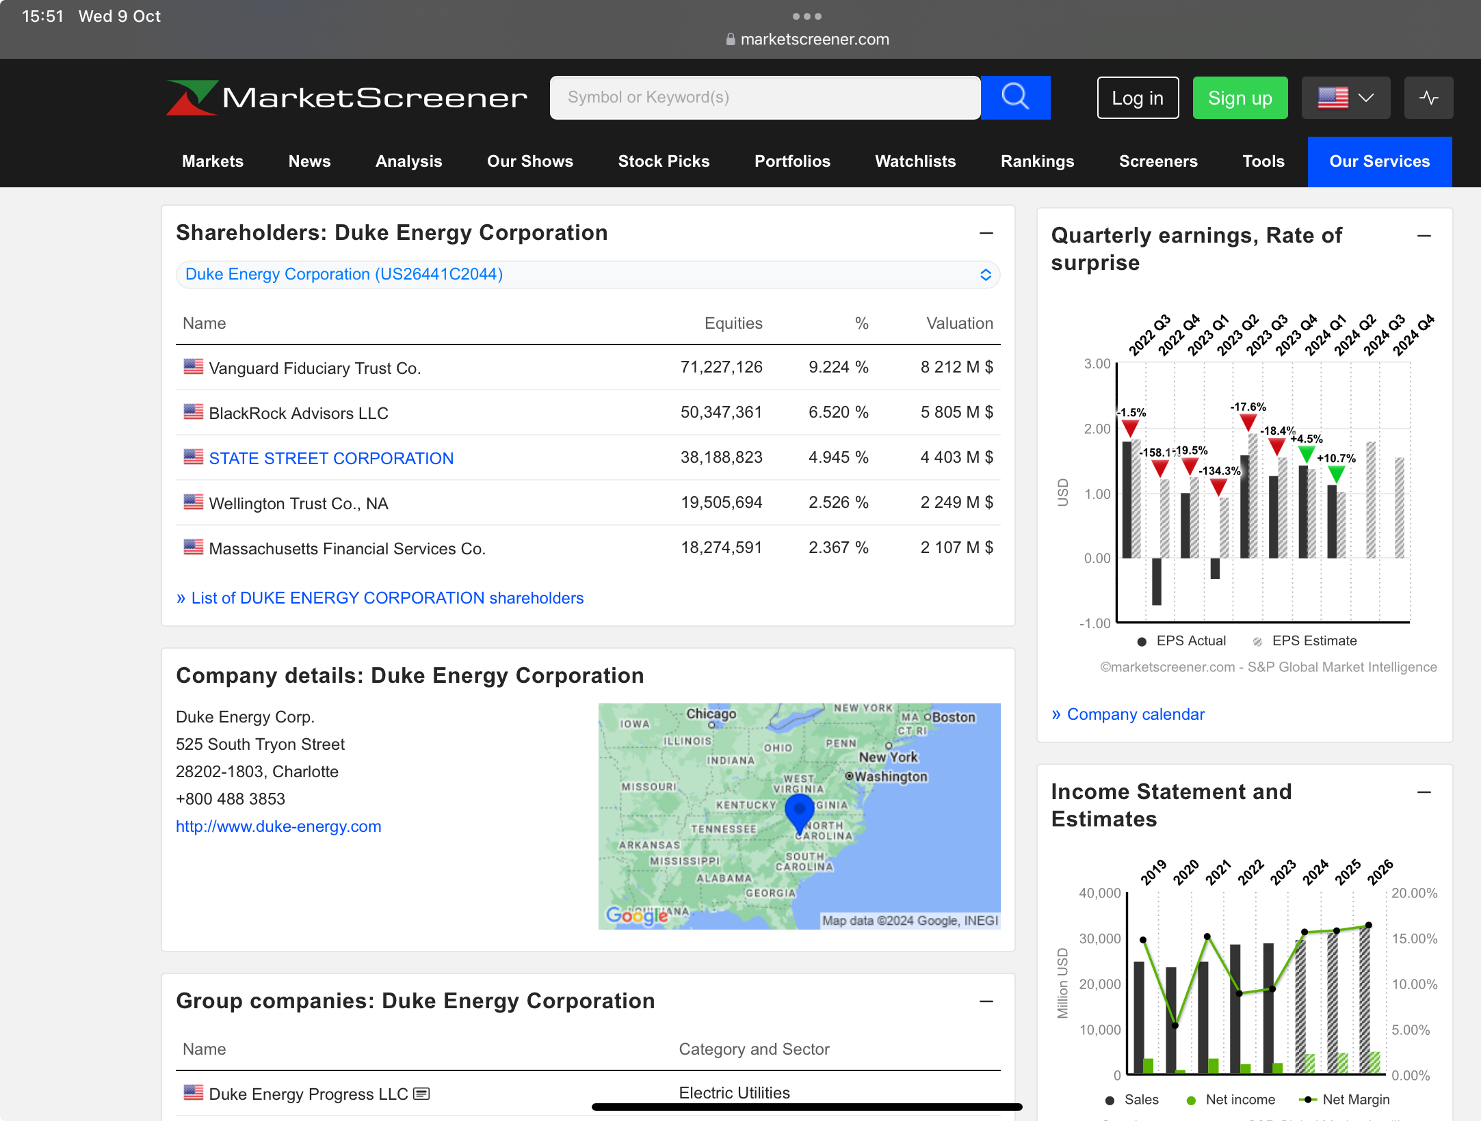Open the Portfolios menu
The height and width of the screenshot is (1121, 1481).
point(792,161)
